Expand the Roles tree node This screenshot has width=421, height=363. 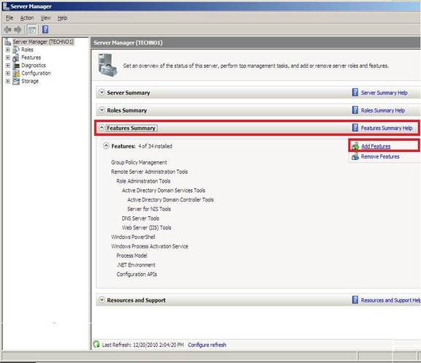[x=8, y=50]
